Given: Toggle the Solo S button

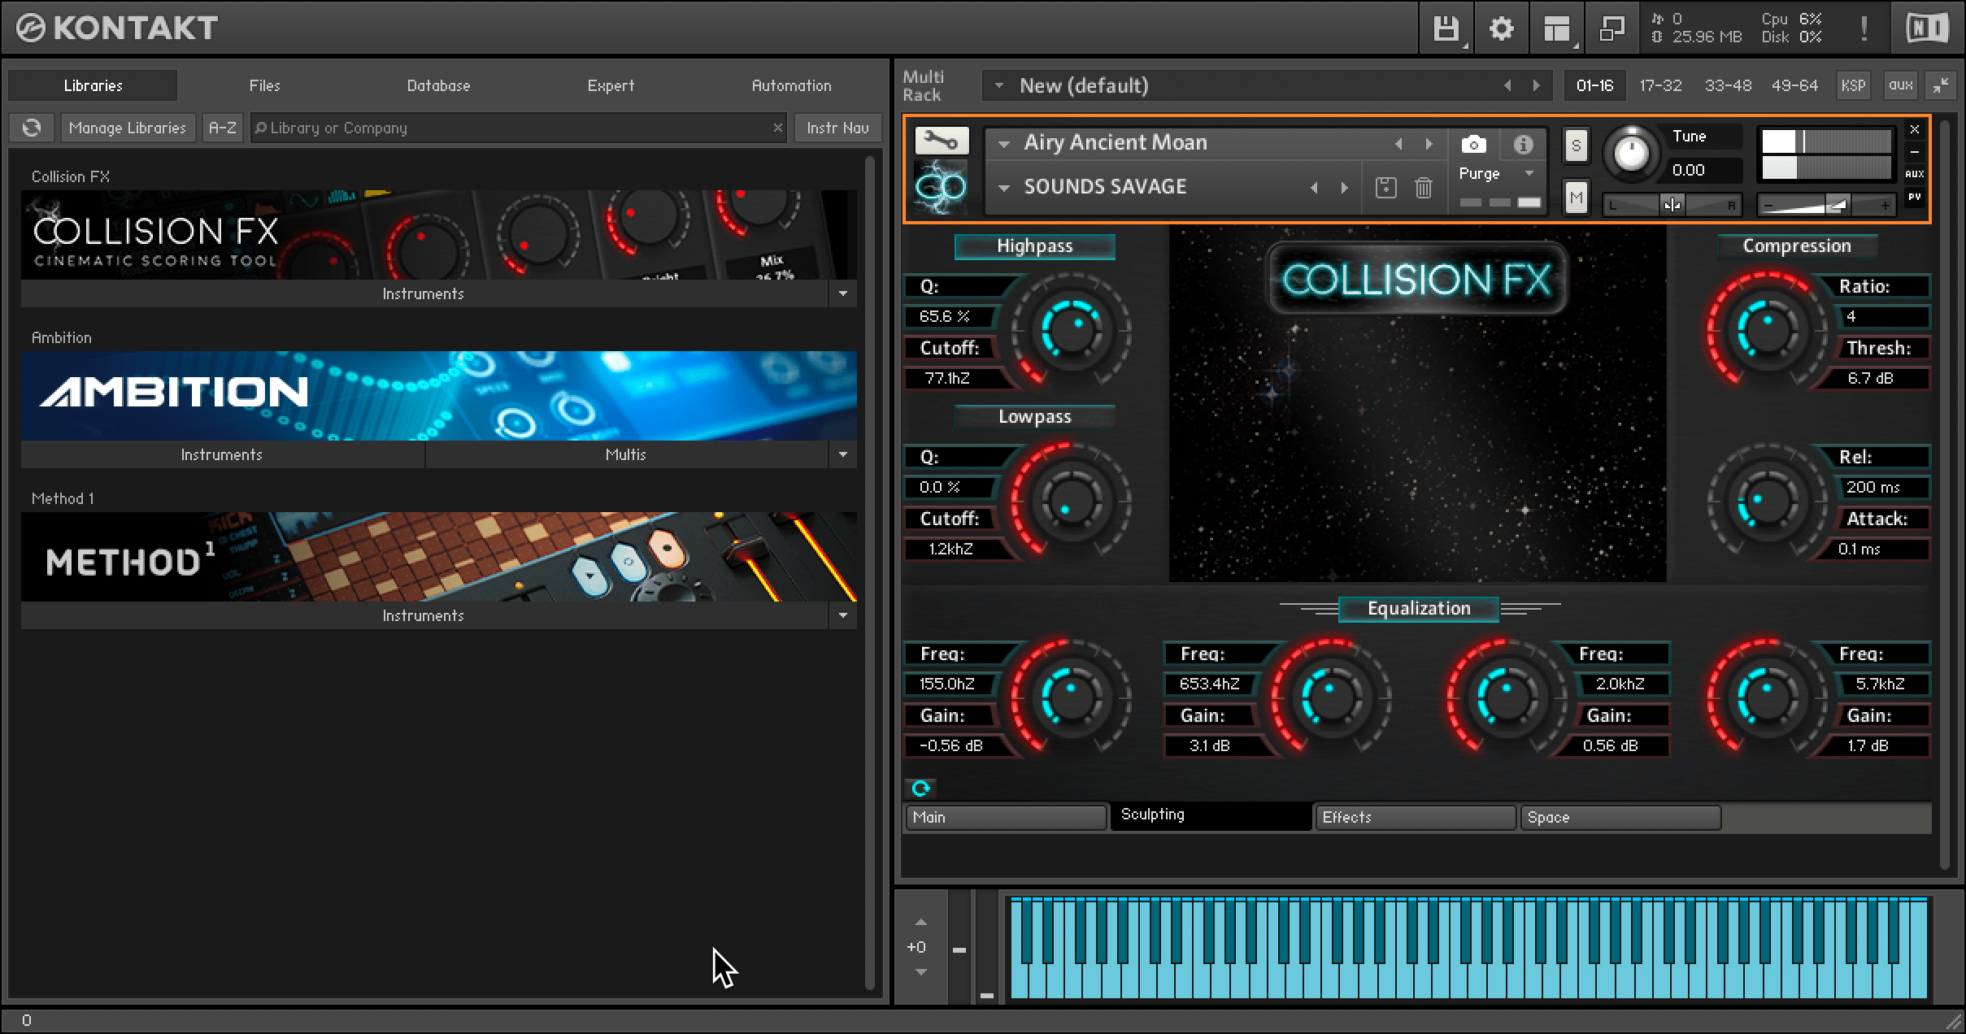Looking at the screenshot, I should tap(1576, 146).
